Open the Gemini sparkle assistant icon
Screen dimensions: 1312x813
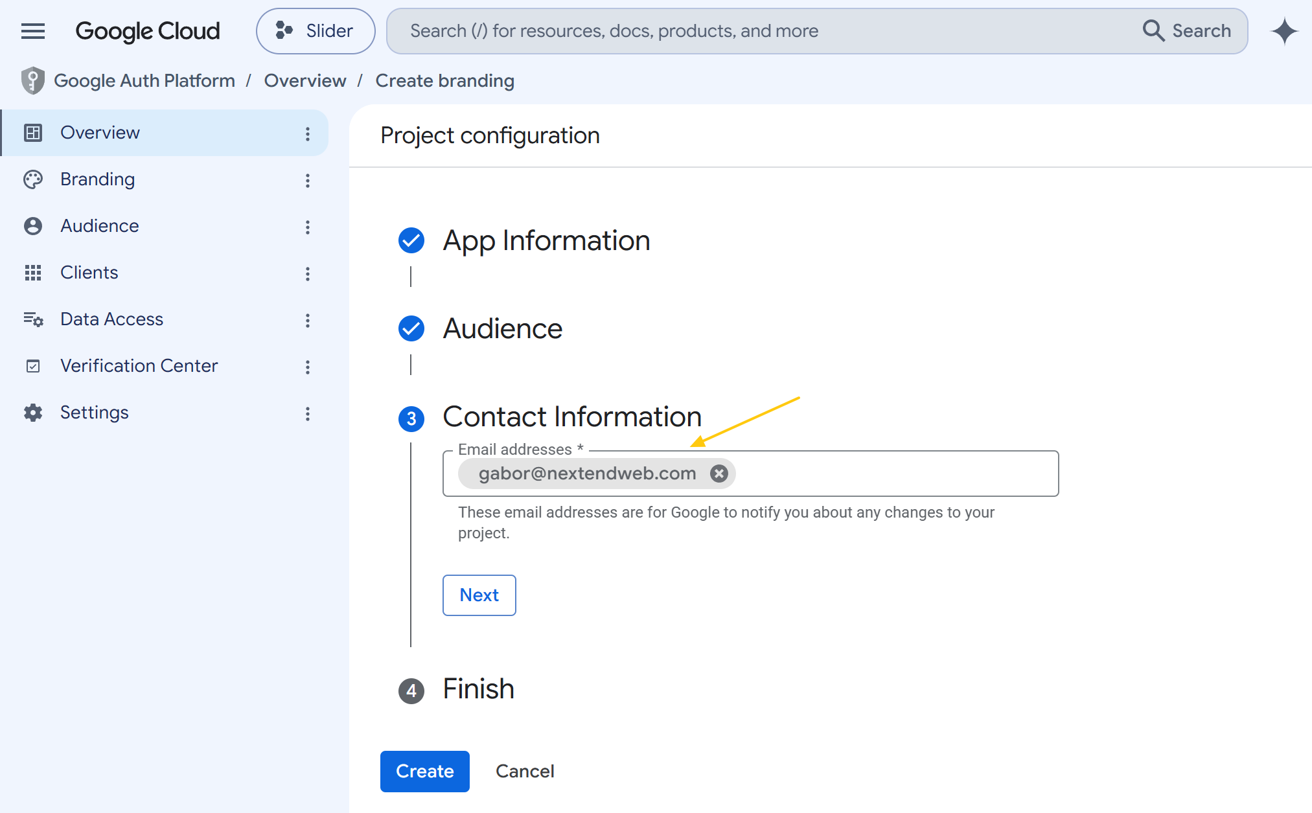pyautogui.click(x=1284, y=31)
